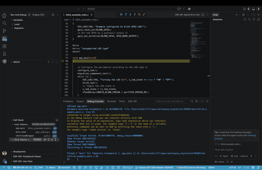This screenshot has height=170, width=262.
Task: Click the debug Step Into button
Action: click(x=130, y=15)
